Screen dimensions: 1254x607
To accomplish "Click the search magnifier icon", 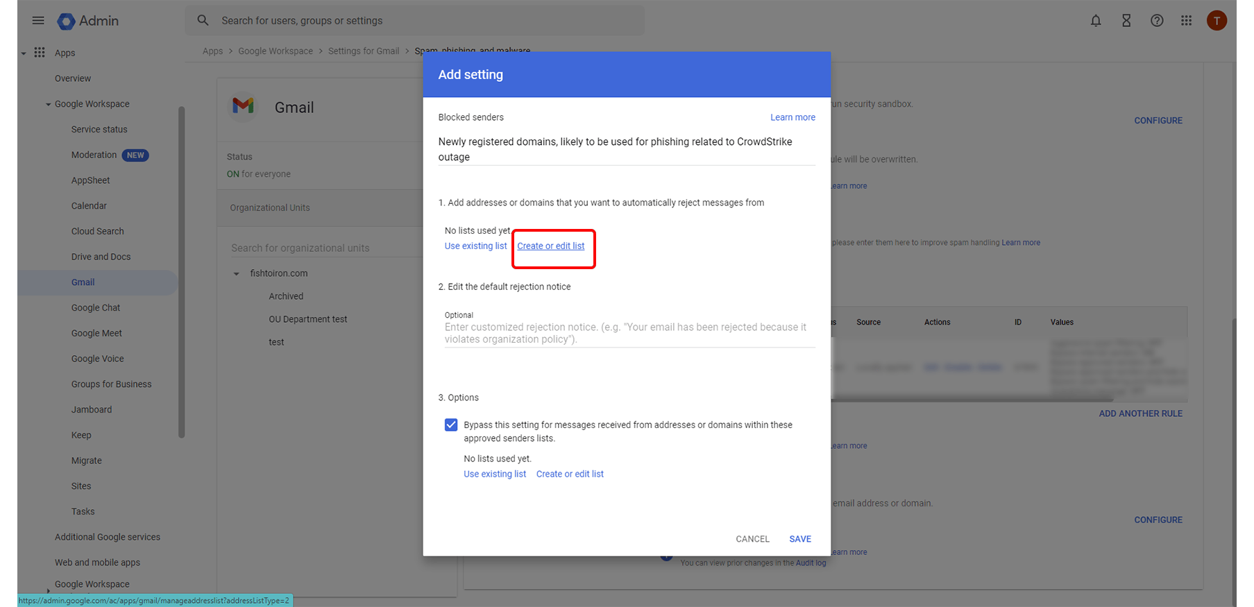I will pyautogui.click(x=203, y=21).
